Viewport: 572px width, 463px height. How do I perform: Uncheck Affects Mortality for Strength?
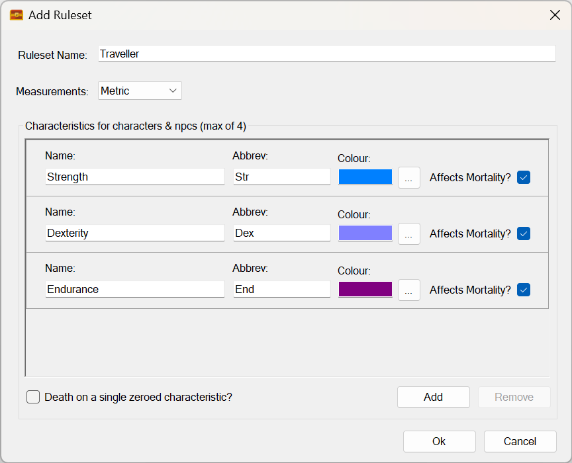pos(524,177)
